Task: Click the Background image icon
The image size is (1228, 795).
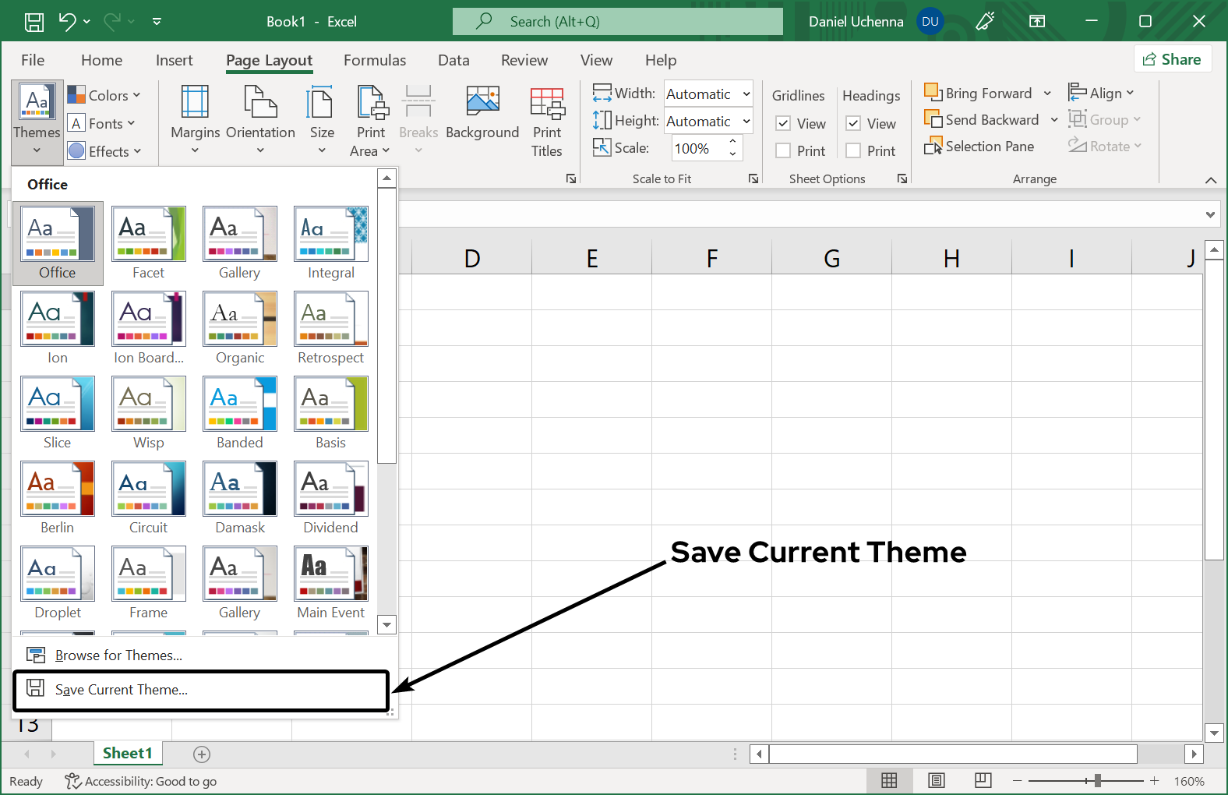Action: tap(482, 102)
